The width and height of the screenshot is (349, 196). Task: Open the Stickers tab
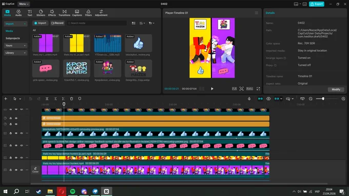click(41, 13)
